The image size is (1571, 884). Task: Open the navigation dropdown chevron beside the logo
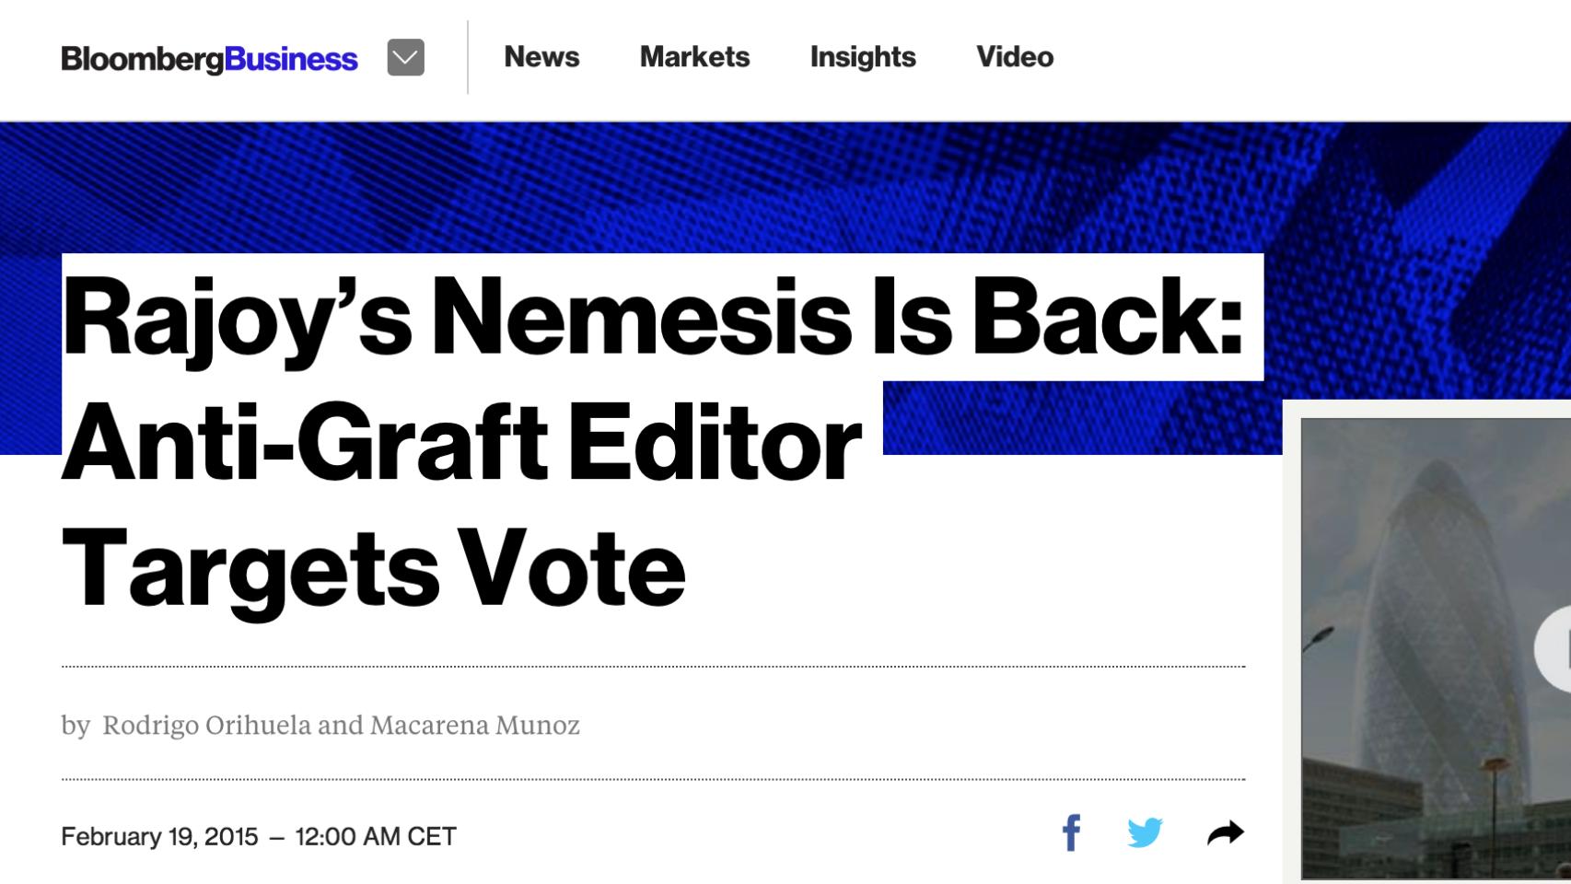(x=405, y=57)
